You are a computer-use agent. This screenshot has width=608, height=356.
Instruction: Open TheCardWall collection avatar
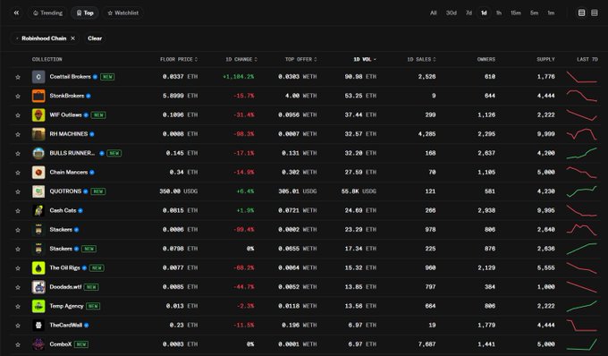pos(38,326)
